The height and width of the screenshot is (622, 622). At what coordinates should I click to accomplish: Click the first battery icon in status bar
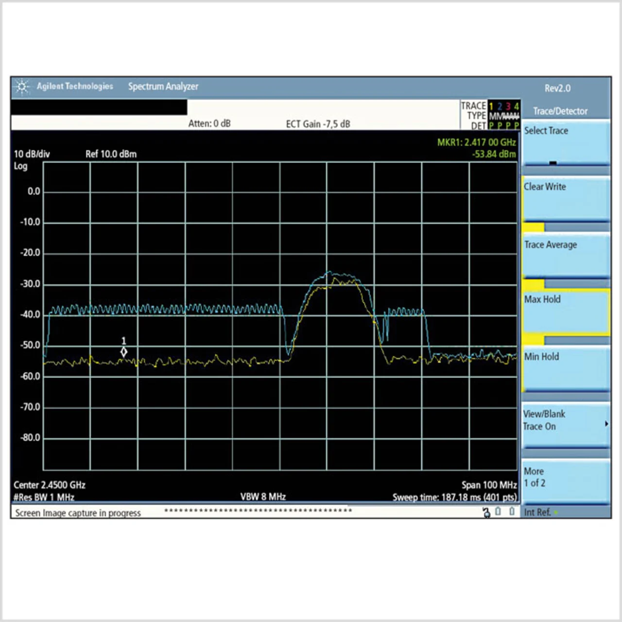498,512
